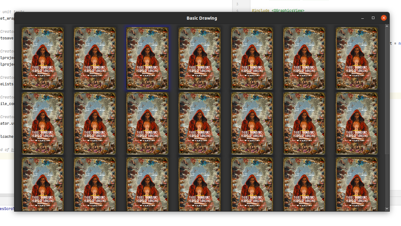
Task: Click the scrollbar down arrow in Basic Drawing
Action: [x=387, y=209]
